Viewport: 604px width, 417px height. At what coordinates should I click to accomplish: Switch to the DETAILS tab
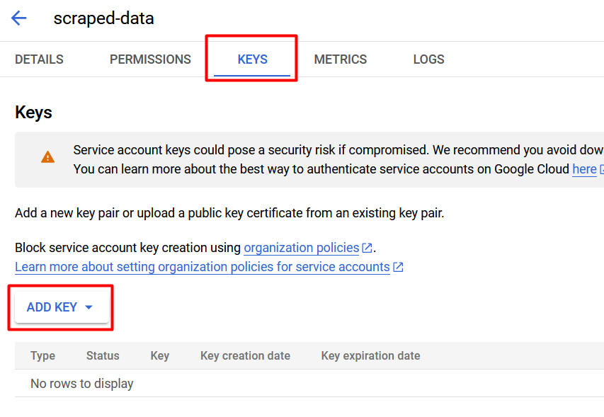point(39,59)
